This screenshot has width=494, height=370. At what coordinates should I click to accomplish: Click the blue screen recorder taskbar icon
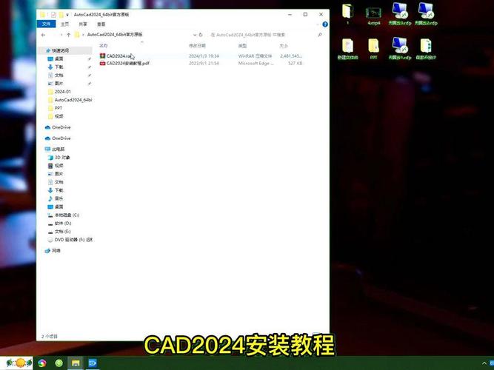[x=93, y=363]
